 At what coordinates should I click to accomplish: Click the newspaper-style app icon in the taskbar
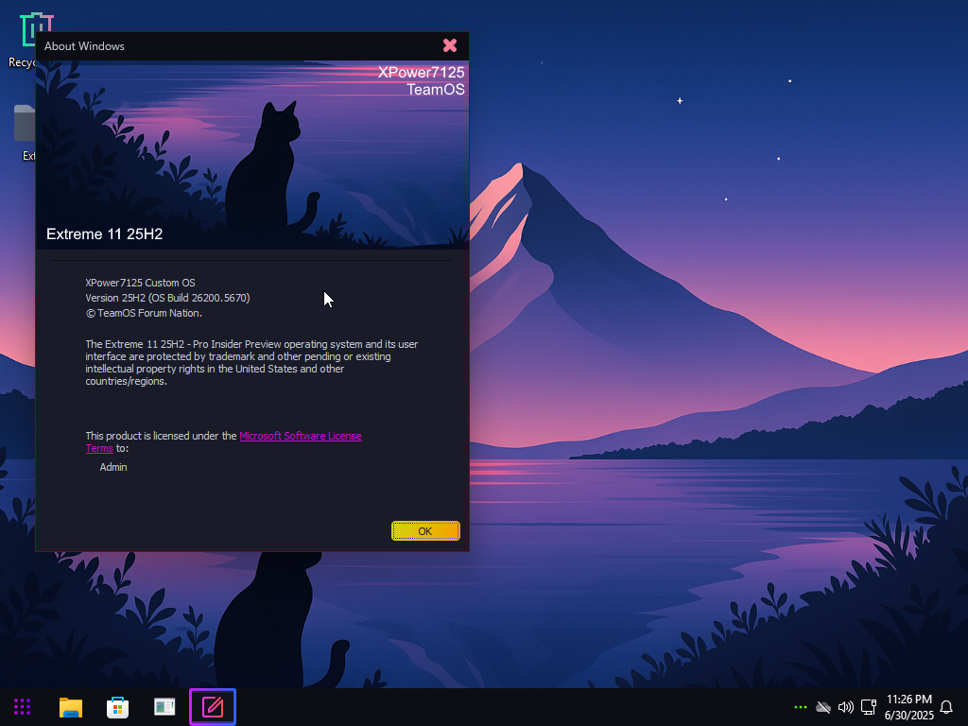164,707
